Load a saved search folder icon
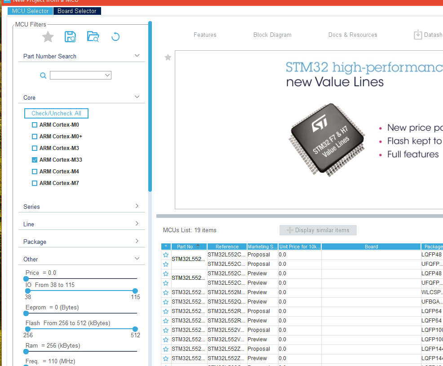 click(x=93, y=37)
